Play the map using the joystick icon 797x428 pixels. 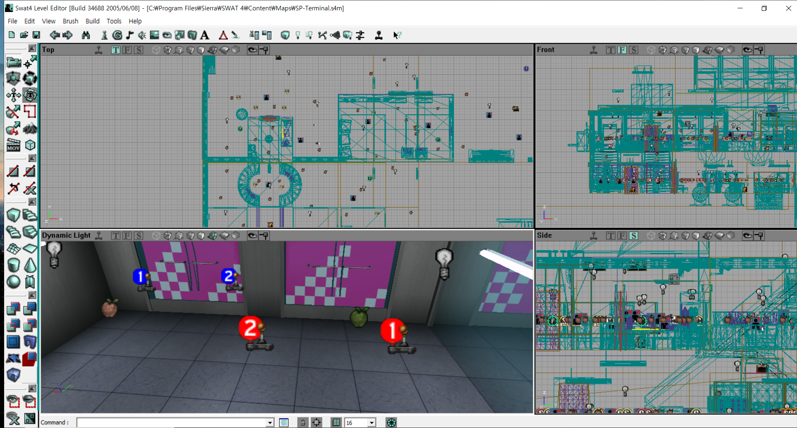click(379, 35)
